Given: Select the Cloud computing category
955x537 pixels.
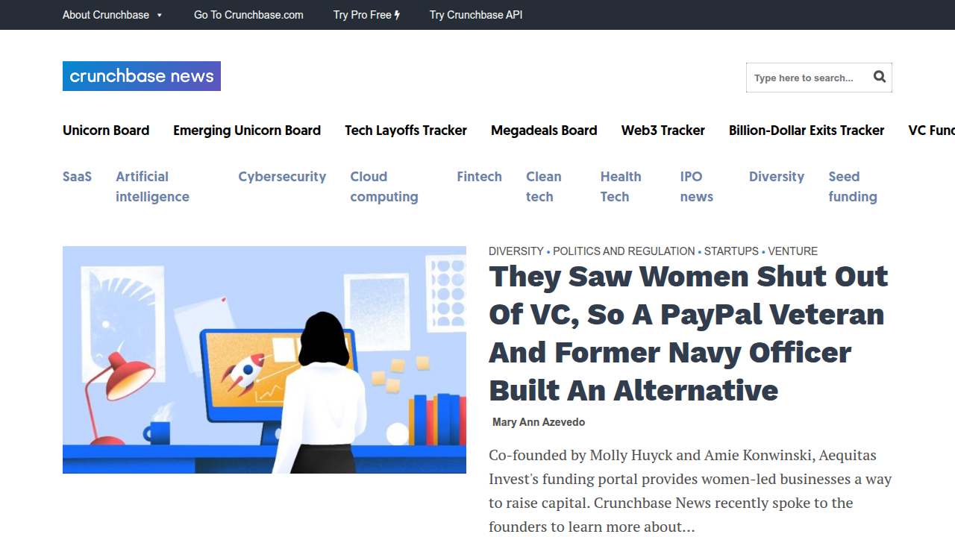Looking at the screenshot, I should (384, 186).
